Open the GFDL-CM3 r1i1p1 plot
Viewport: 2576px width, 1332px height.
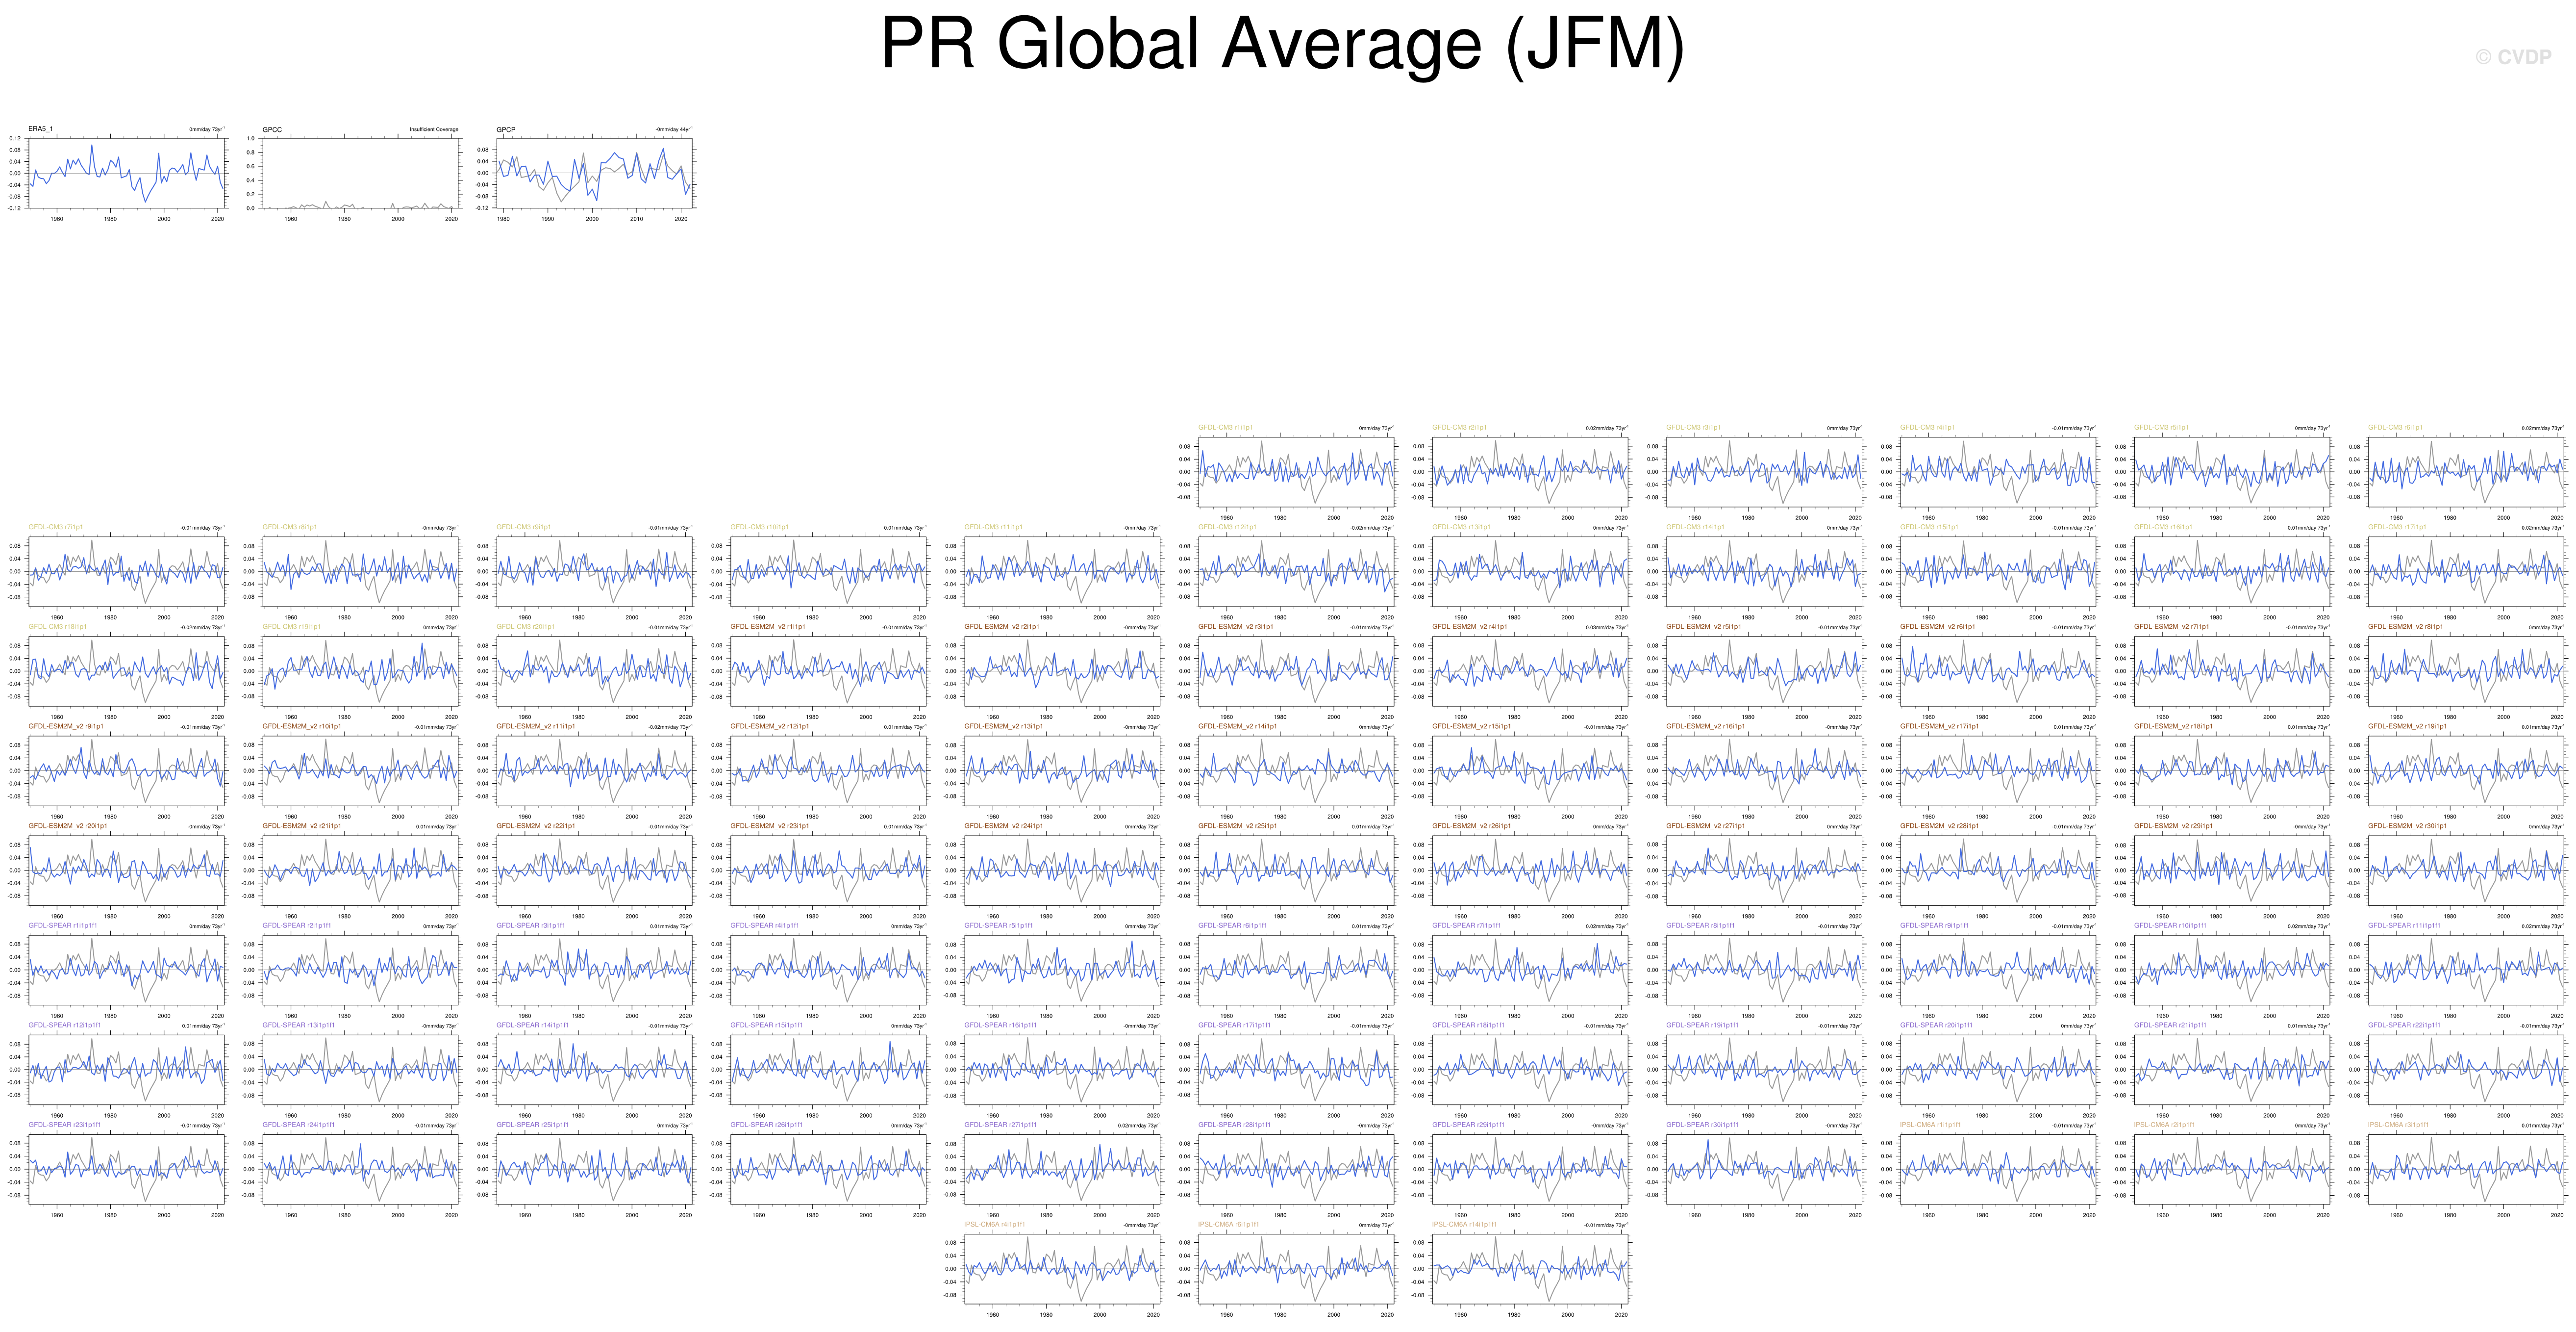tap(1296, 471)
